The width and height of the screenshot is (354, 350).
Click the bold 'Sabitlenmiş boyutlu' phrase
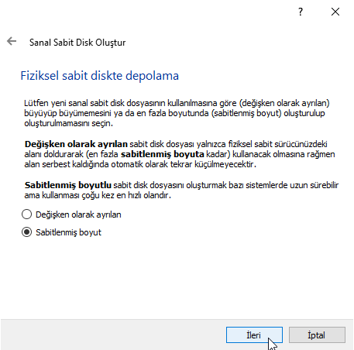tap(68, 185)
